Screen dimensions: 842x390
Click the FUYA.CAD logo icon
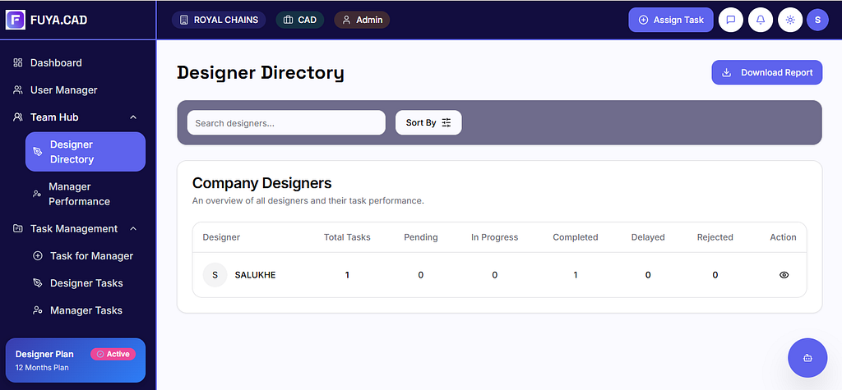pyautogui.click(x=16, y=20)
